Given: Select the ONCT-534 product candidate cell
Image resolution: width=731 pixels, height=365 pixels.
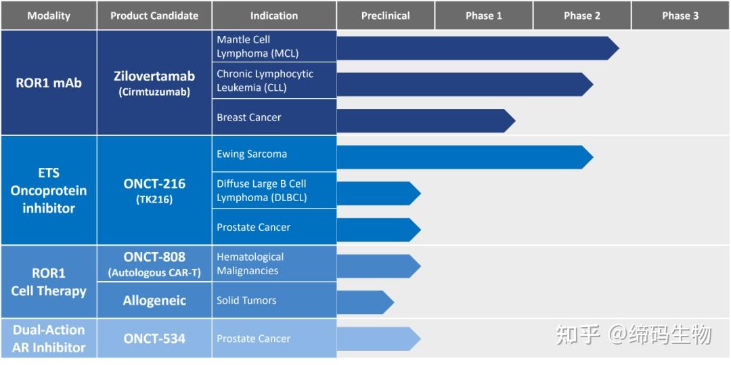Looking at the screenshot, I should click(154, 339).
